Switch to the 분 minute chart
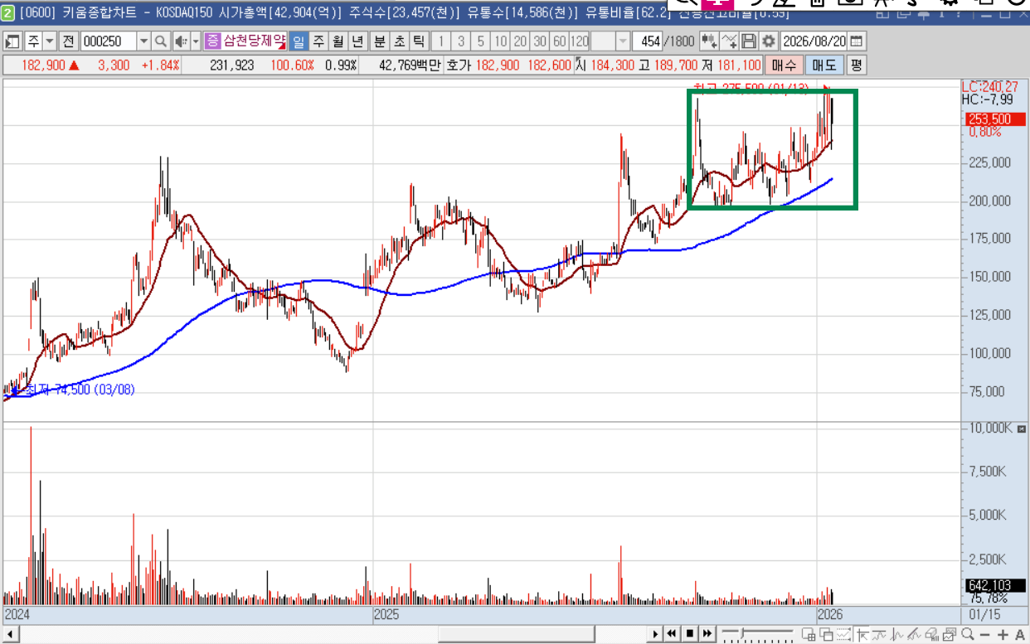 (379, 41)
